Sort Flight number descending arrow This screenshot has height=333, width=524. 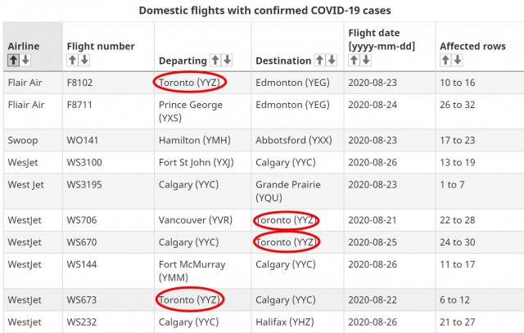click(x=84, y=60)
